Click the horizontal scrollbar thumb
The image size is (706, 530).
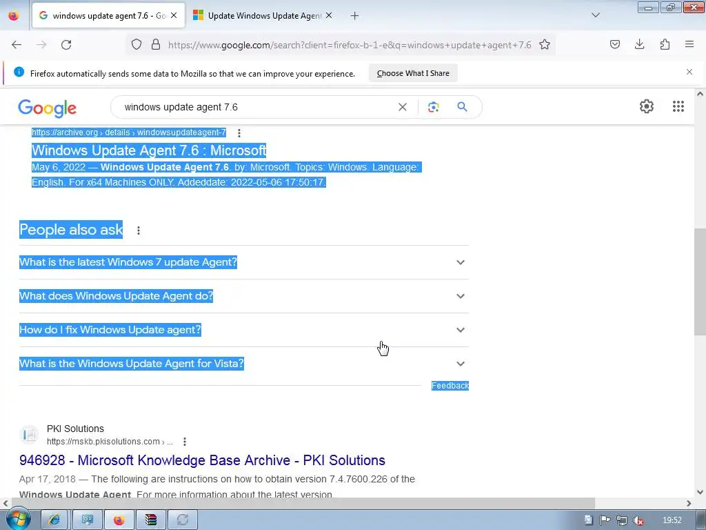click(303, 503)
